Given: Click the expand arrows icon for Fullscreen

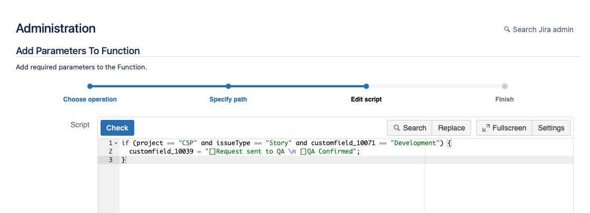Looking at the screenshot, I should [486, 128].
